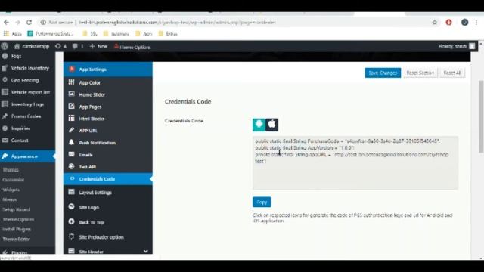Image resolution: width=484 pixels, height=272 pixels.
Task: Open the comments bubble in admin bar
Action: pyautogui.click(x=77, y=46)
